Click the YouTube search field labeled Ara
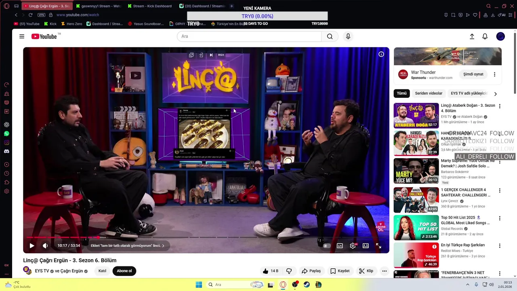Image resolution: width=517 pixels, height=291 pixels. [249, 36]
